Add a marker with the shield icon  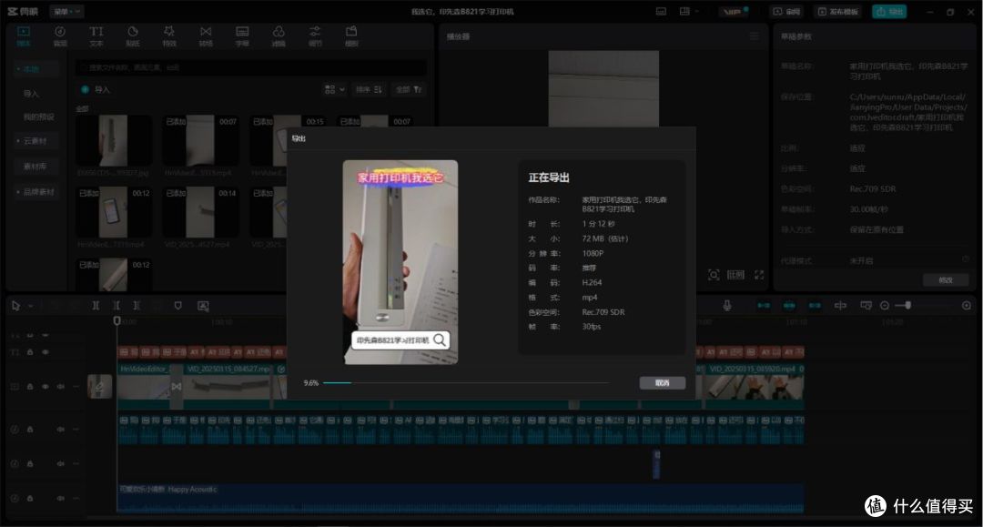pos(178,306)
